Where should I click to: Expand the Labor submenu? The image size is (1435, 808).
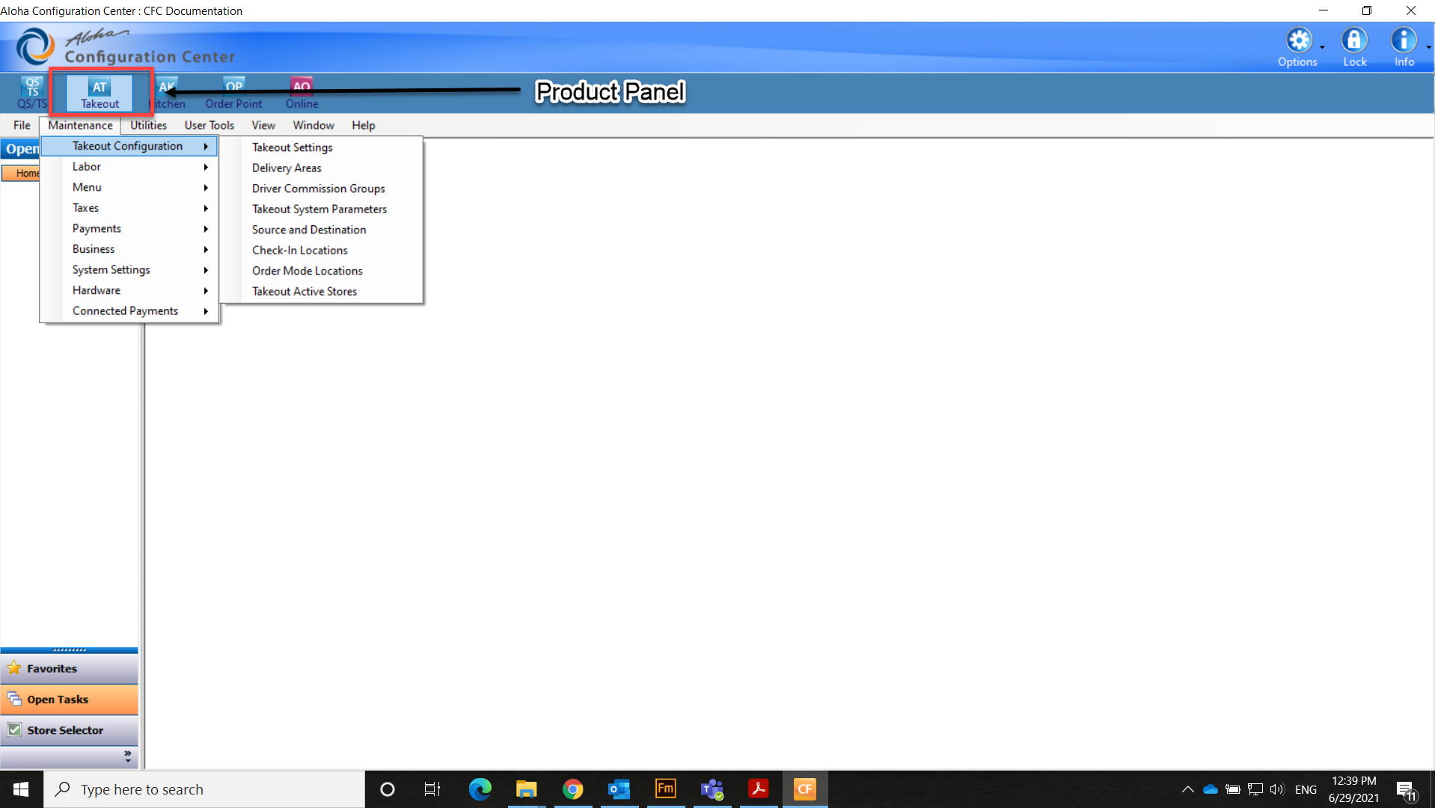[129, 166]
